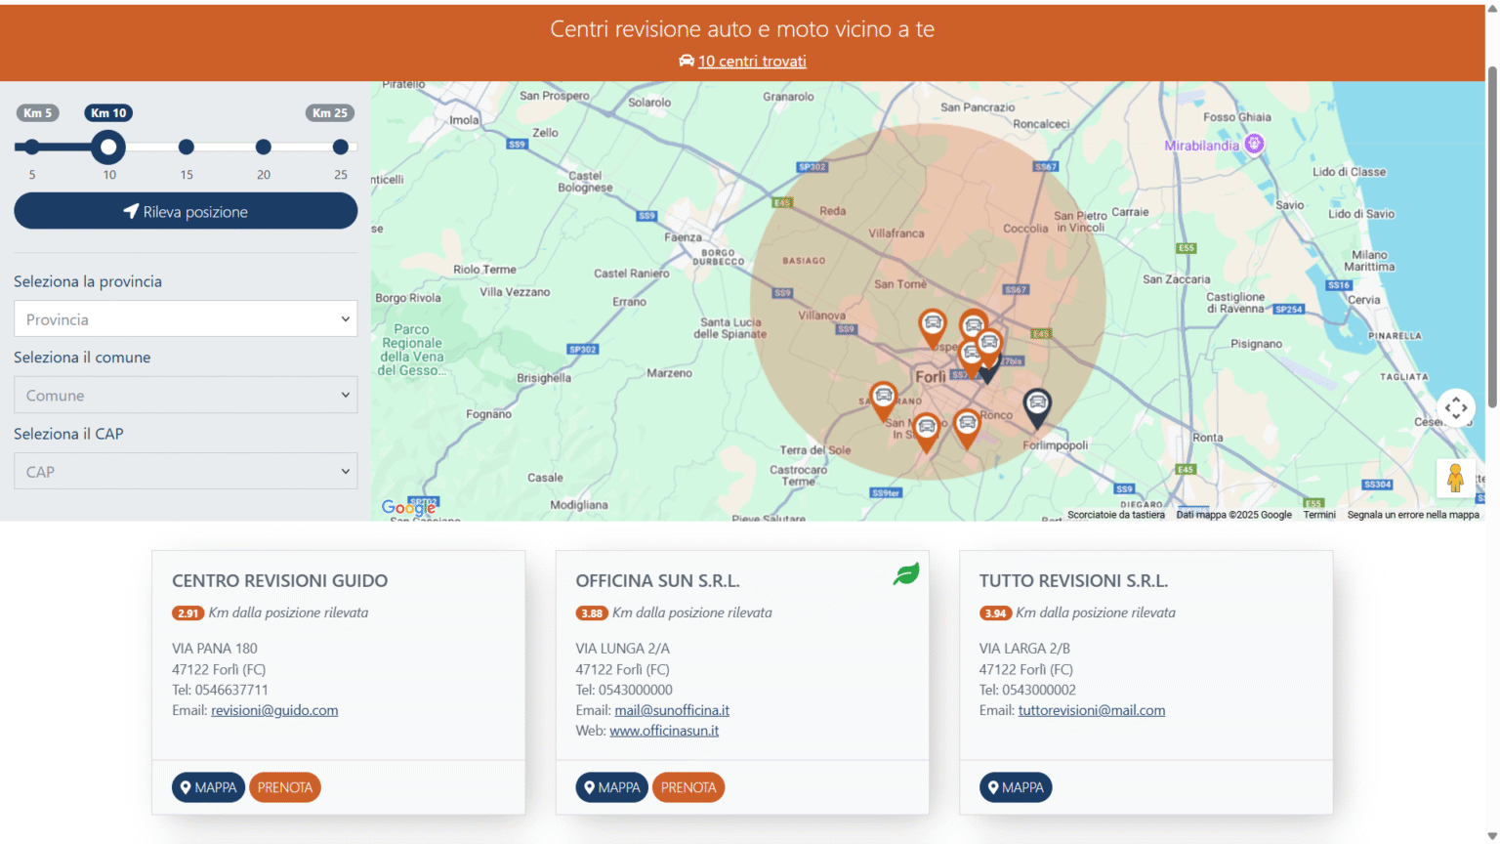The width and height of the screenshot is (1500, 844).
Task: Click Termini link on the map footer
Action: click(x=1318, y=515)
